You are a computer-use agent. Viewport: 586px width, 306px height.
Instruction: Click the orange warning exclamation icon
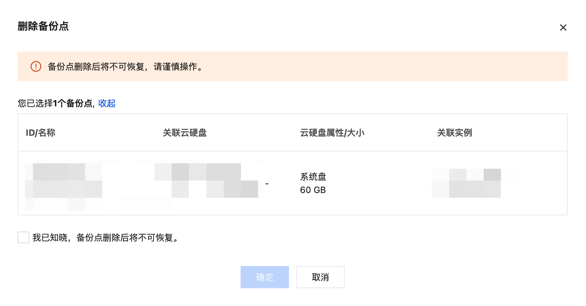(x=36, y=66)
